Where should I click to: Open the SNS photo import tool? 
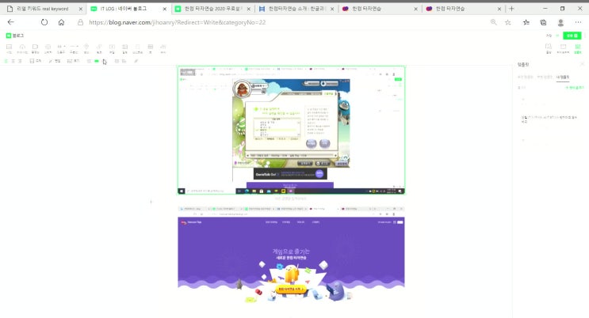point(22,48)
